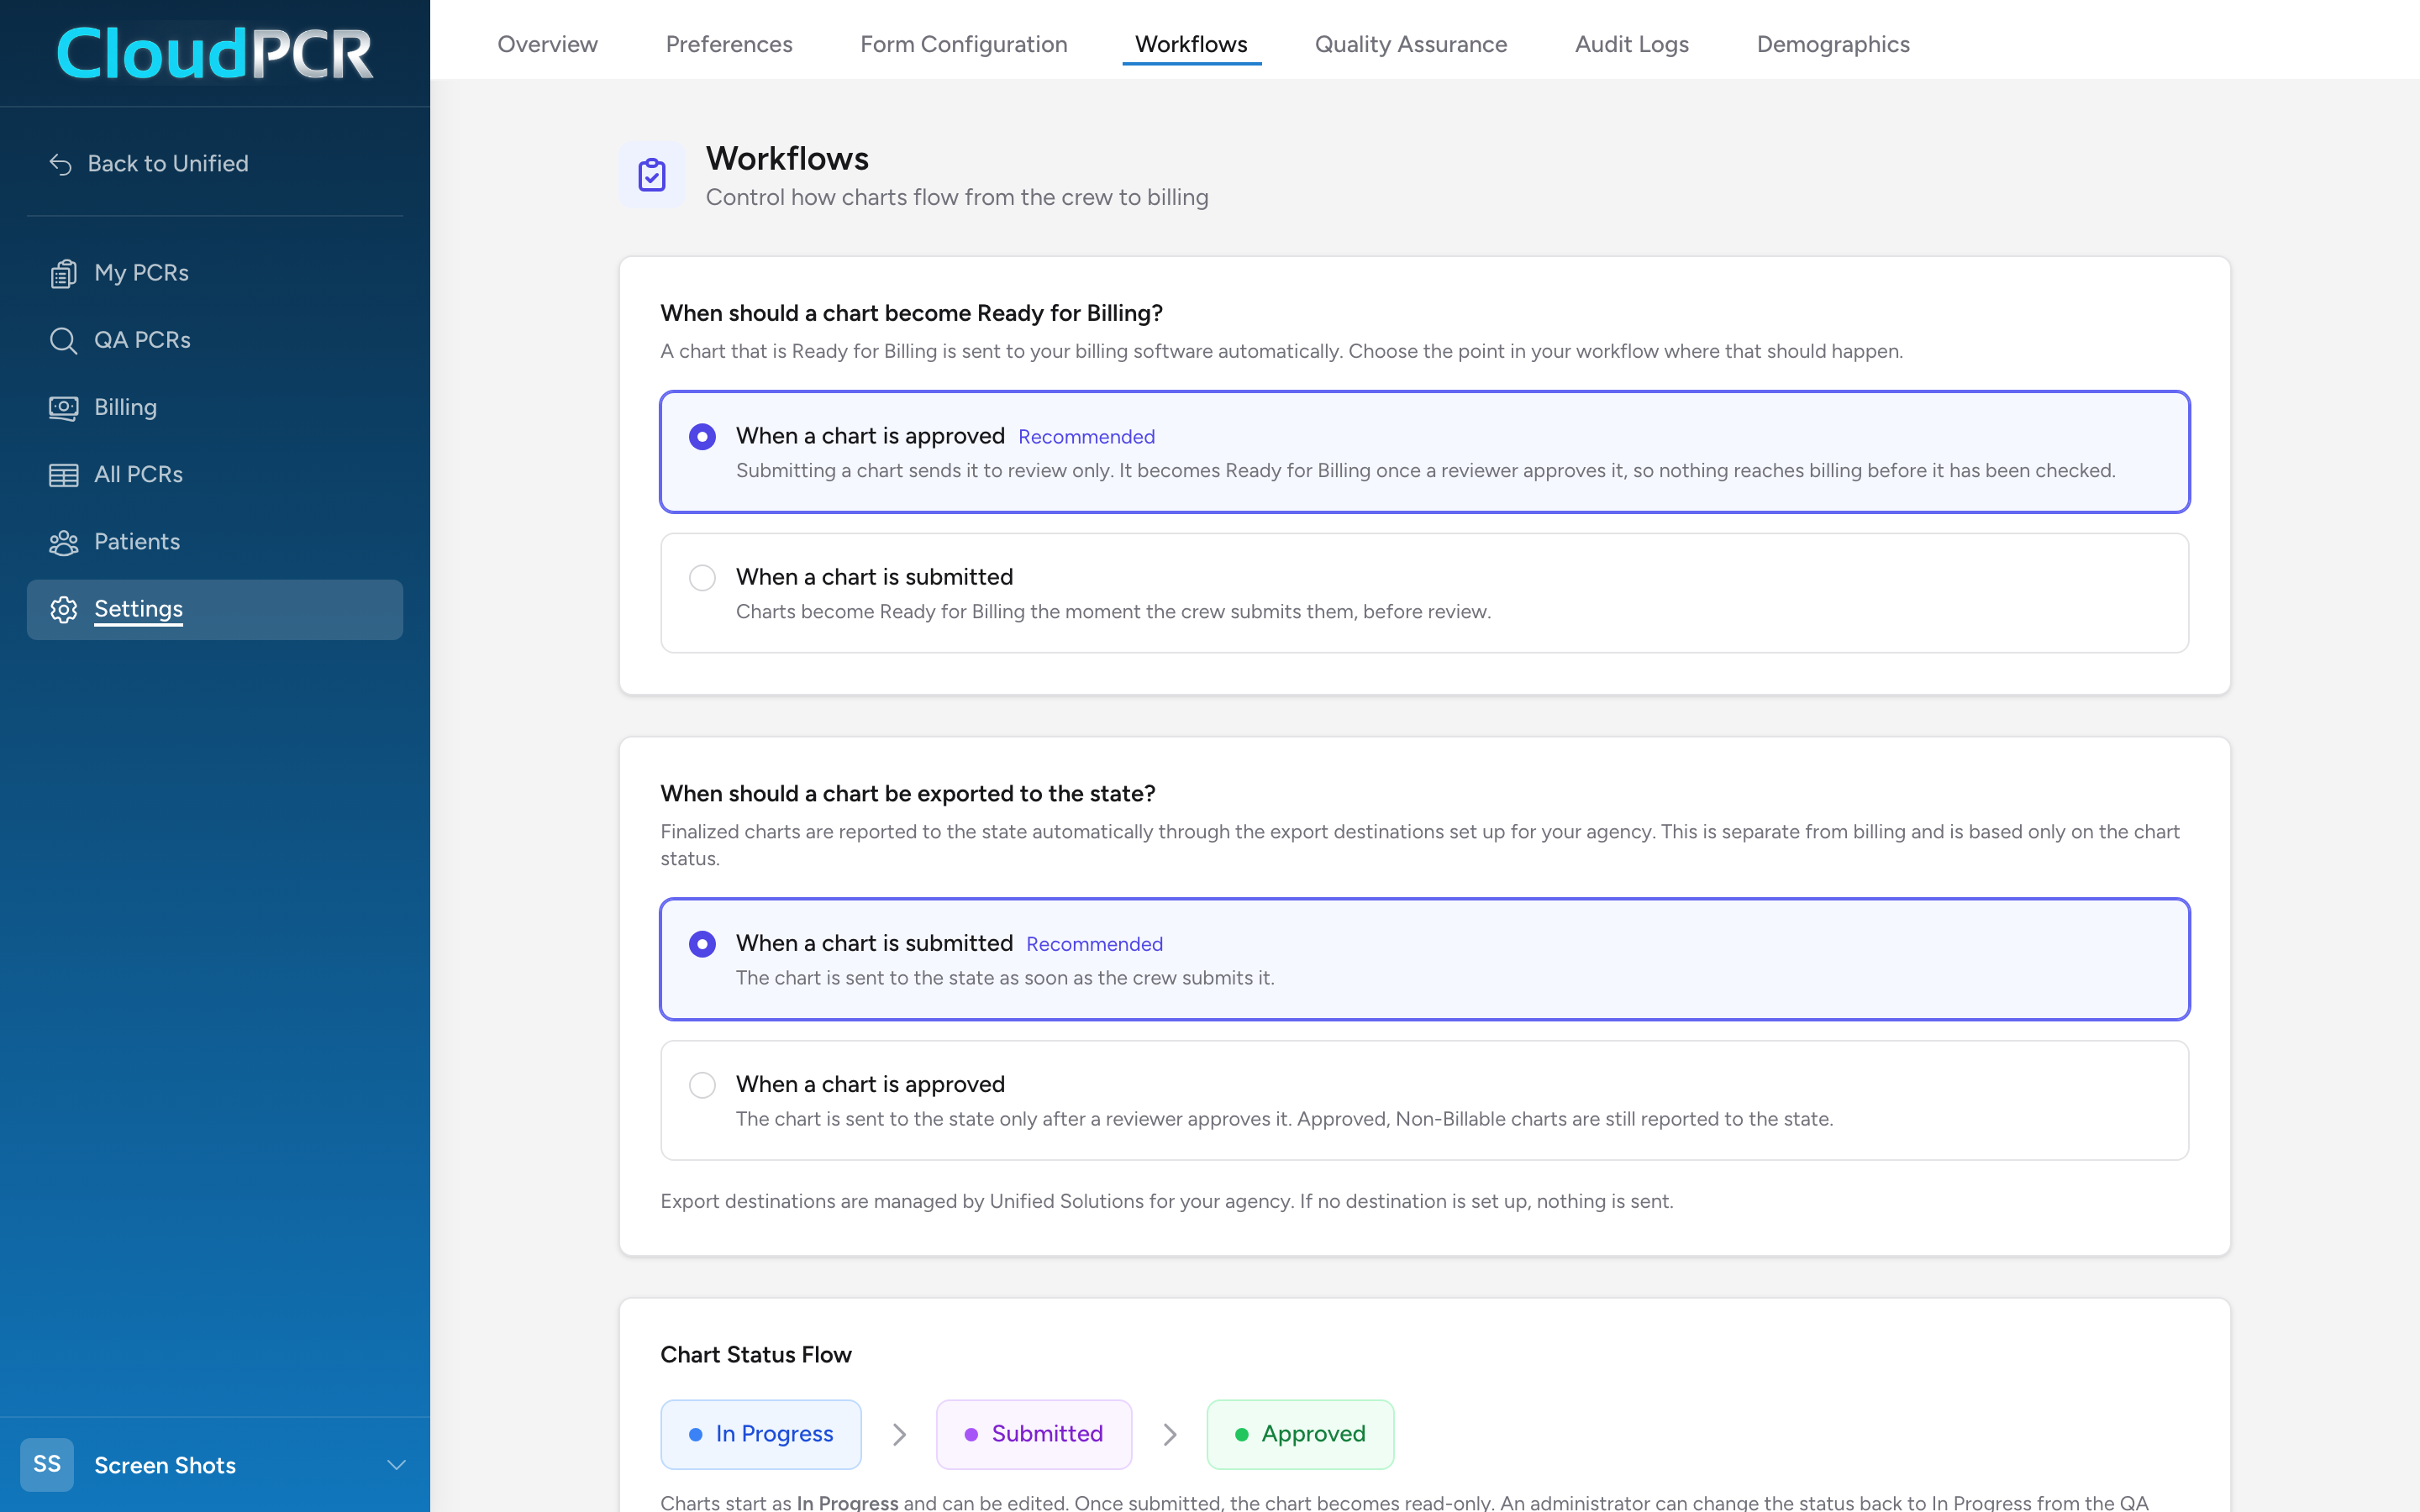Image resolution: width=2420 pixels, height=1512 pixels.
Task: Open the Patients page
Action: pos(215,542)
